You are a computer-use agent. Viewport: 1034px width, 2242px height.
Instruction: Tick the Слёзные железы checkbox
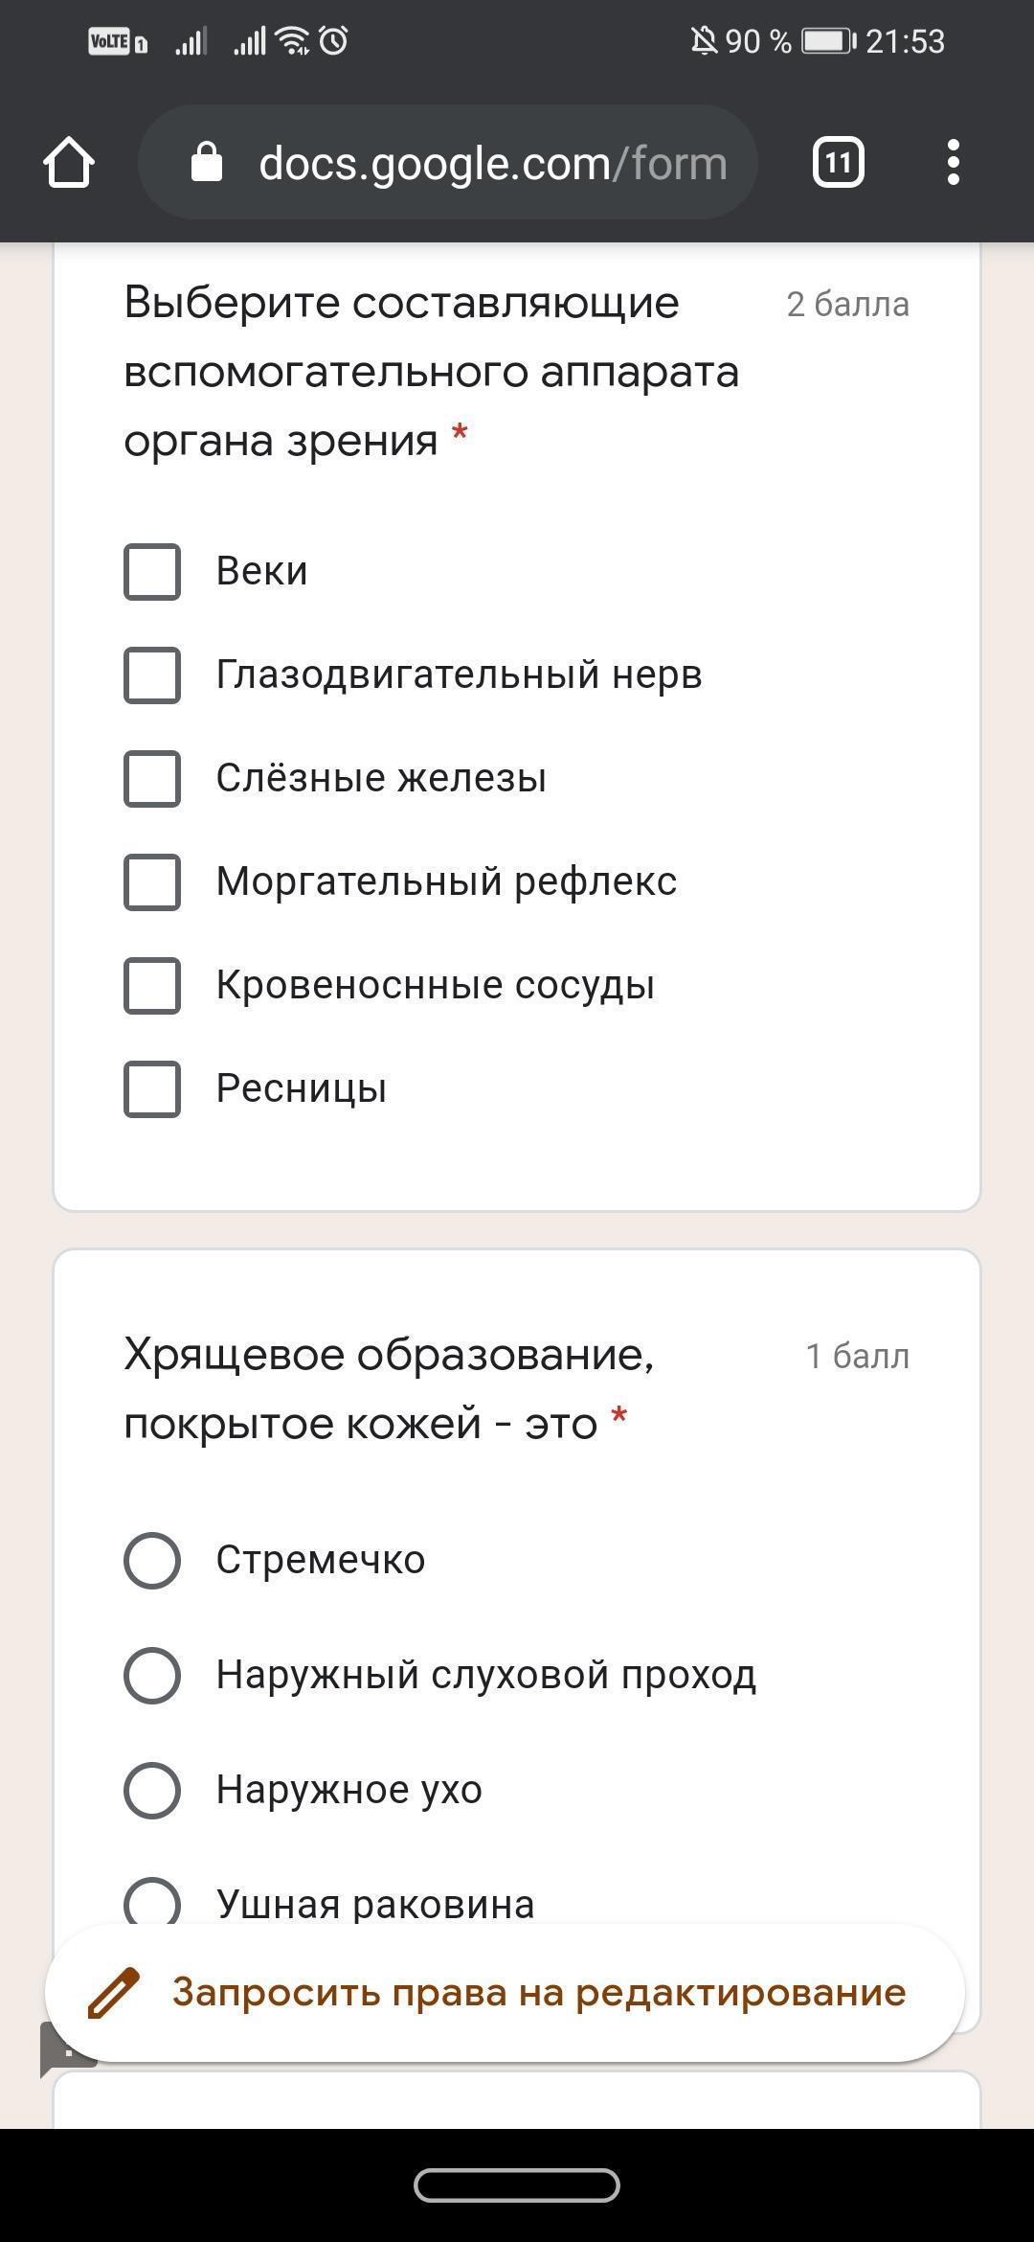click(x=152, y=779)
